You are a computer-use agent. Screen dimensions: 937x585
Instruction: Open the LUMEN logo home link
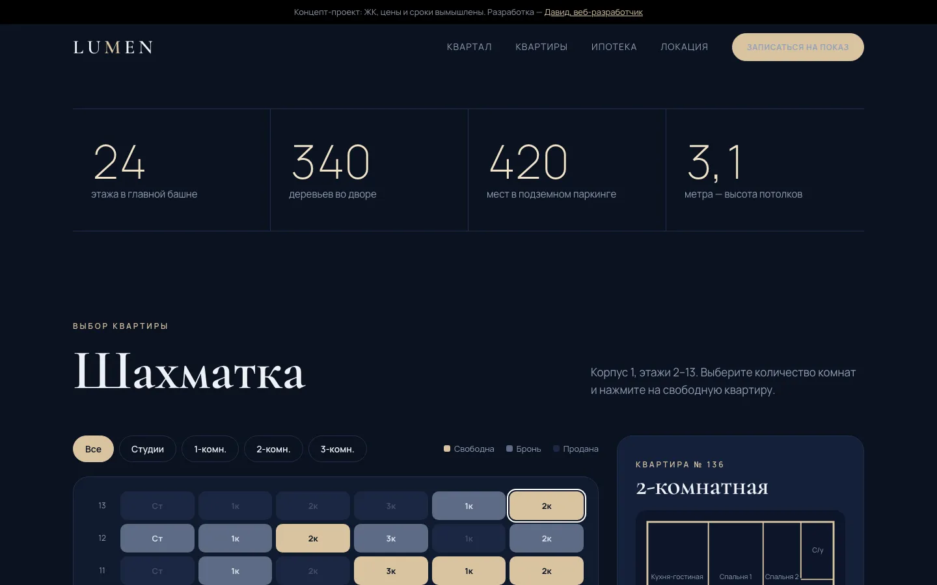pyautogui.click(x=113, y=47)
